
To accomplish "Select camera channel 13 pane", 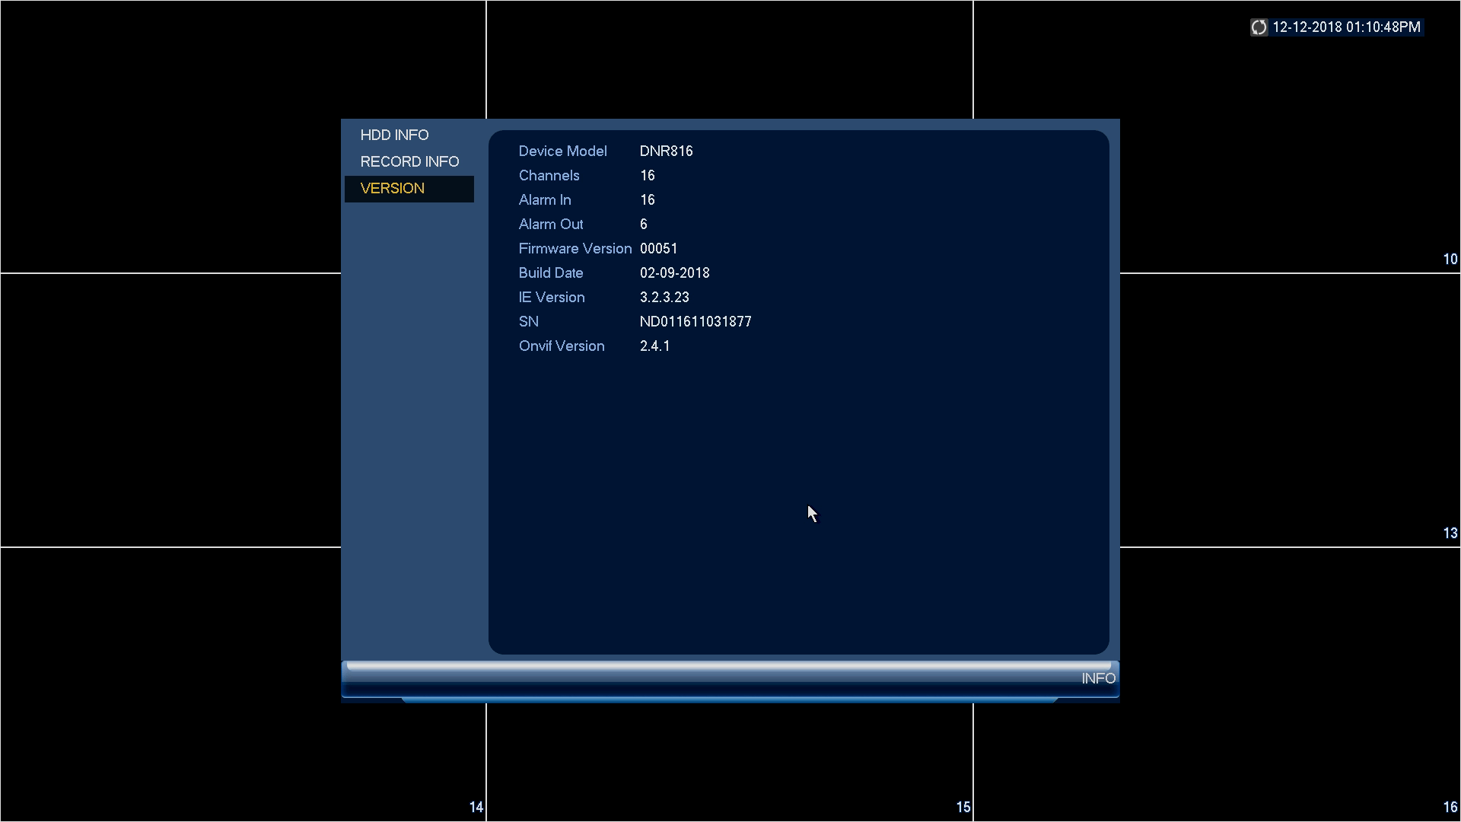I will (x=1291, y=411).
